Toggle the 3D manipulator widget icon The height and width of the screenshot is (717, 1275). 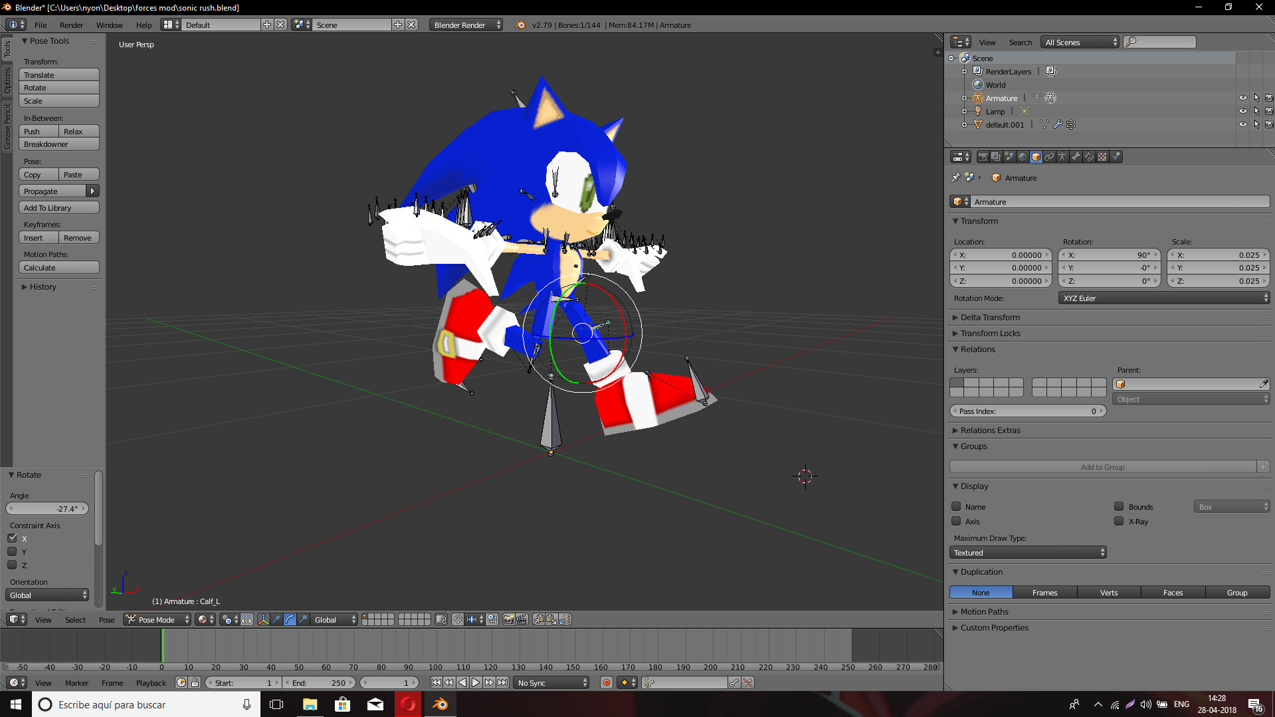pyautogui.click(x=263, y=619)
